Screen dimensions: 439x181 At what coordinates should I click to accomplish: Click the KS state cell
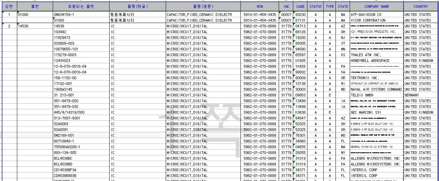tap(343, 55)
